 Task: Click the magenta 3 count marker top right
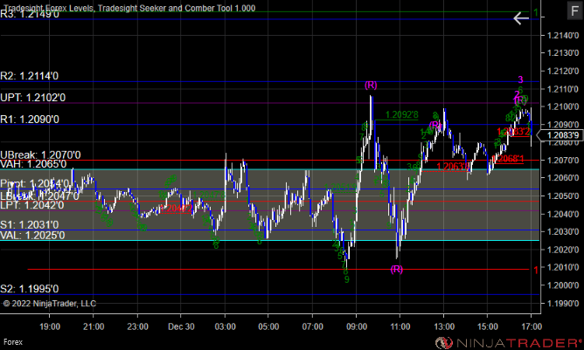coord(521,79)
